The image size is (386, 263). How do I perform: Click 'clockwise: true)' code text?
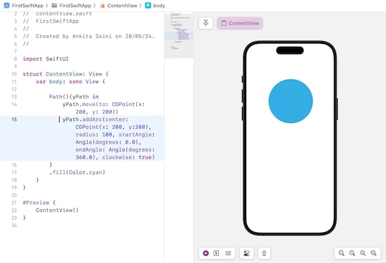pyautogui.click(x=128, y=157)
